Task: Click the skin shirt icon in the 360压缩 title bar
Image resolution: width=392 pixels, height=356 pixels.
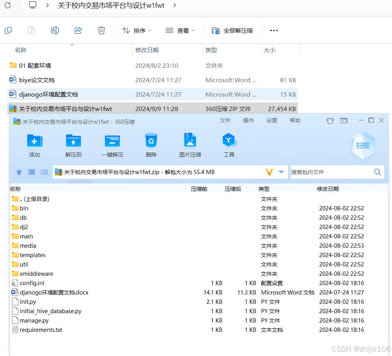Action: tap(330, 121)
